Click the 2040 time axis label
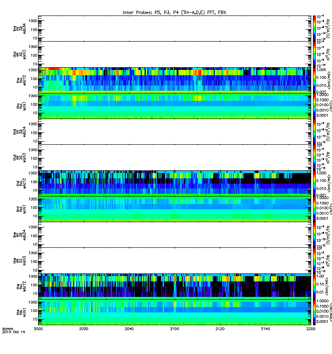 pyautogui.click(x=129, y=329)
